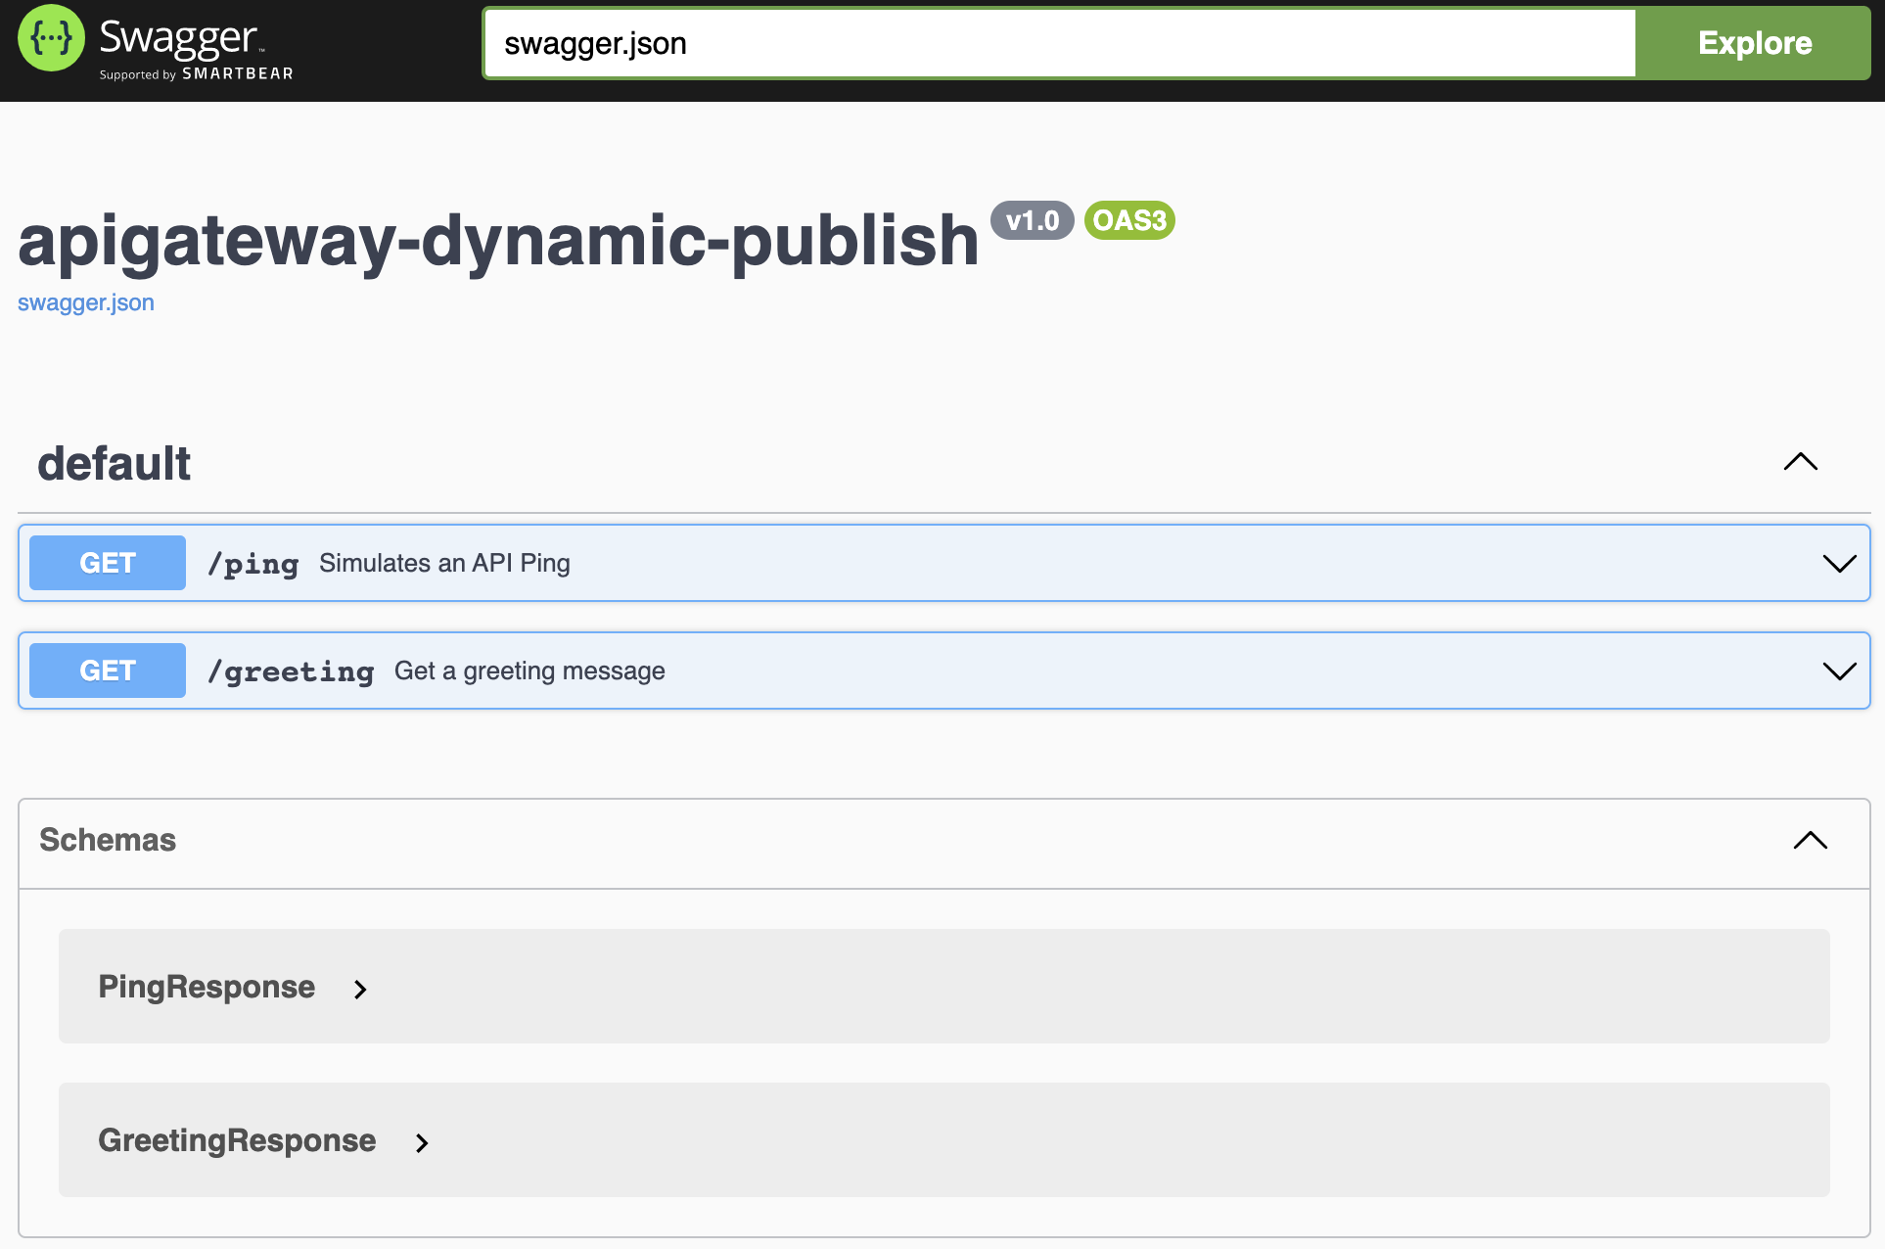Click the PingResponse schema name
The width and height of the screenshot is (1885, 1249).
(x=207, y=987)
